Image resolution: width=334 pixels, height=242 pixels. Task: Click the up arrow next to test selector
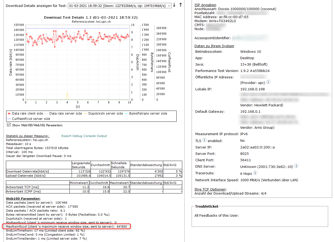pyautogui.click(x=181, y=5)
